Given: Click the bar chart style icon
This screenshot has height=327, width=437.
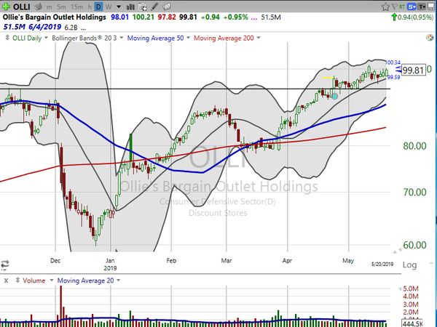Looking at the screenshot, I should point(130,7).
